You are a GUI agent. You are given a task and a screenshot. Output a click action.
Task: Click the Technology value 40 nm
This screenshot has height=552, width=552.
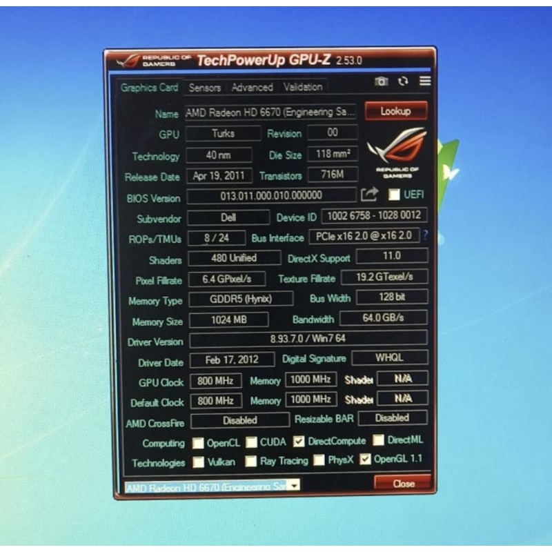point(219,155)
